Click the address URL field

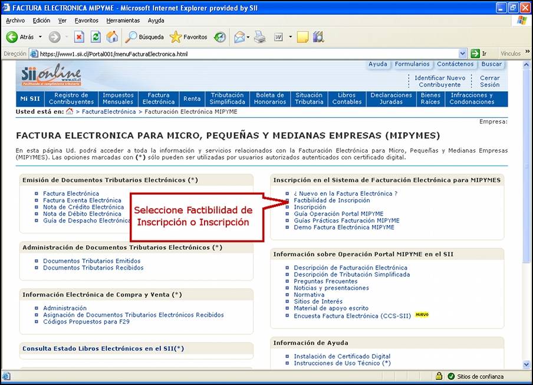pos(248,54)
